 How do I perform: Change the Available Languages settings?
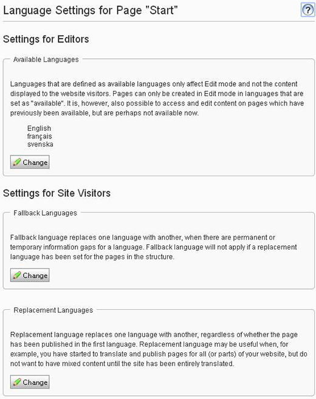pos(30,162)
